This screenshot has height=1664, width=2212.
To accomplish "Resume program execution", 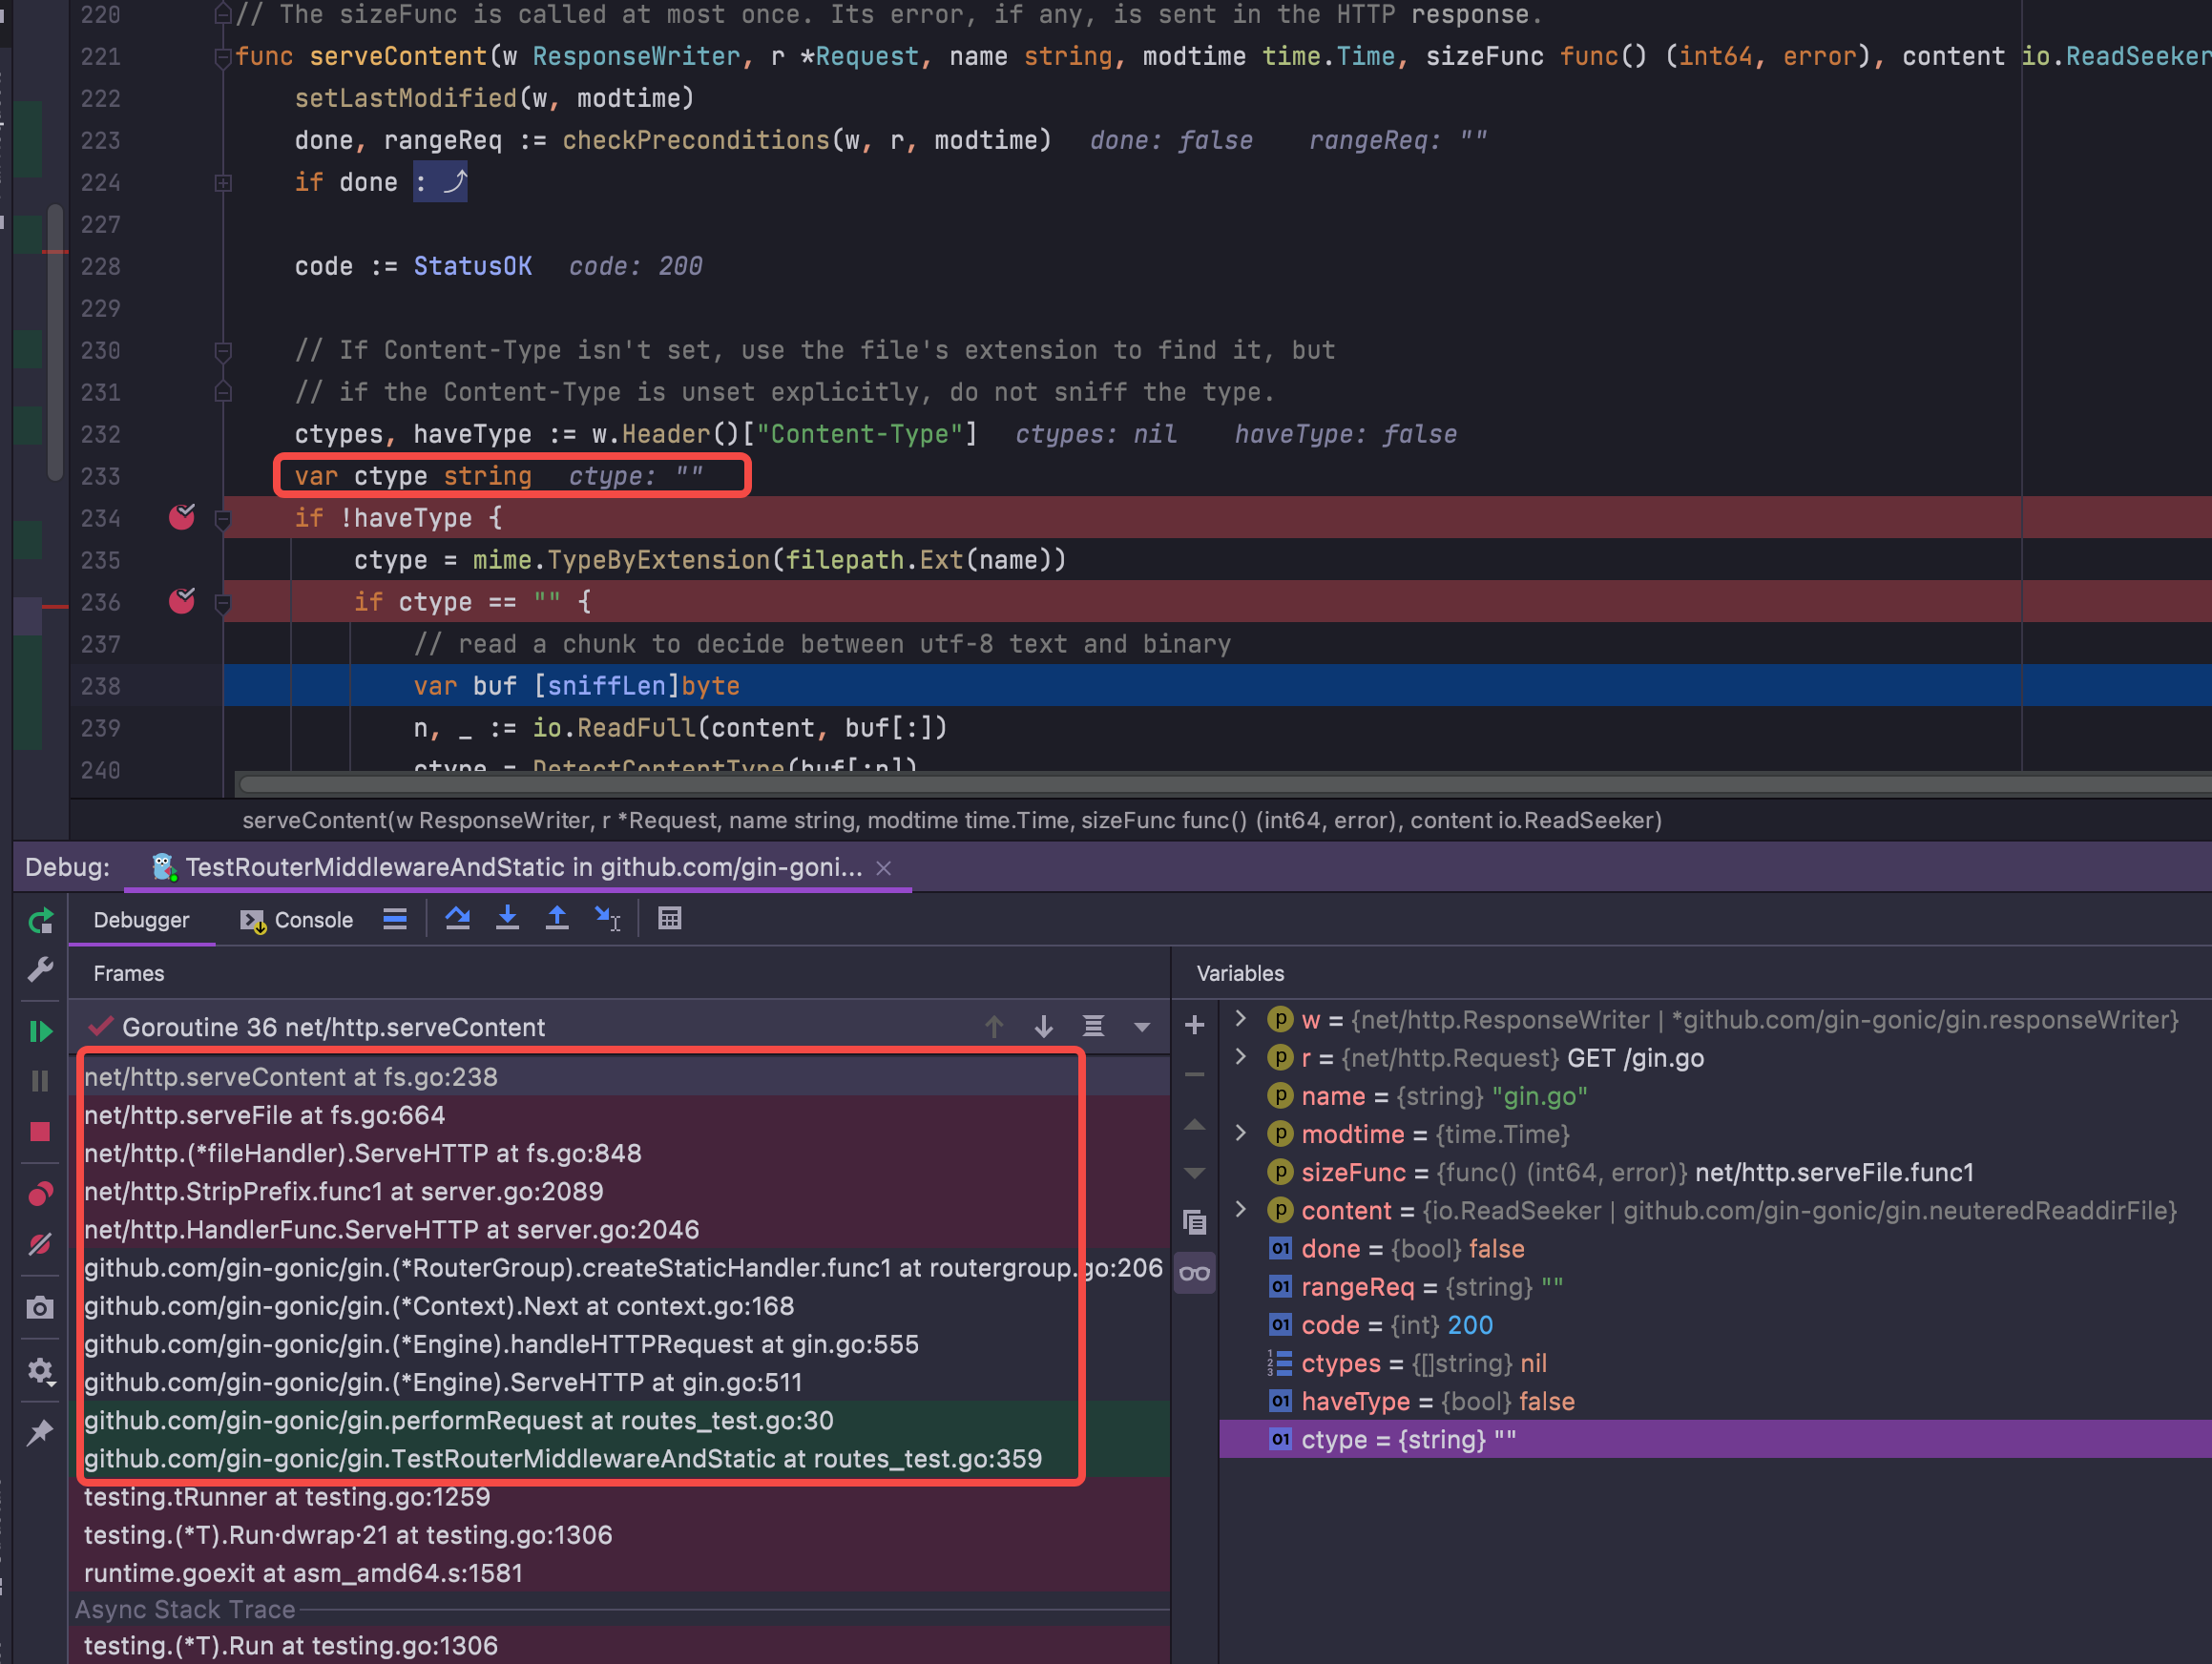I will [40, 1030].
